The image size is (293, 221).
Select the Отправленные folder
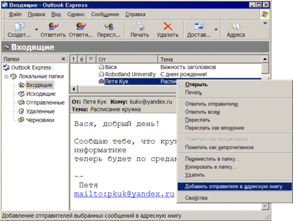[45, 103]
